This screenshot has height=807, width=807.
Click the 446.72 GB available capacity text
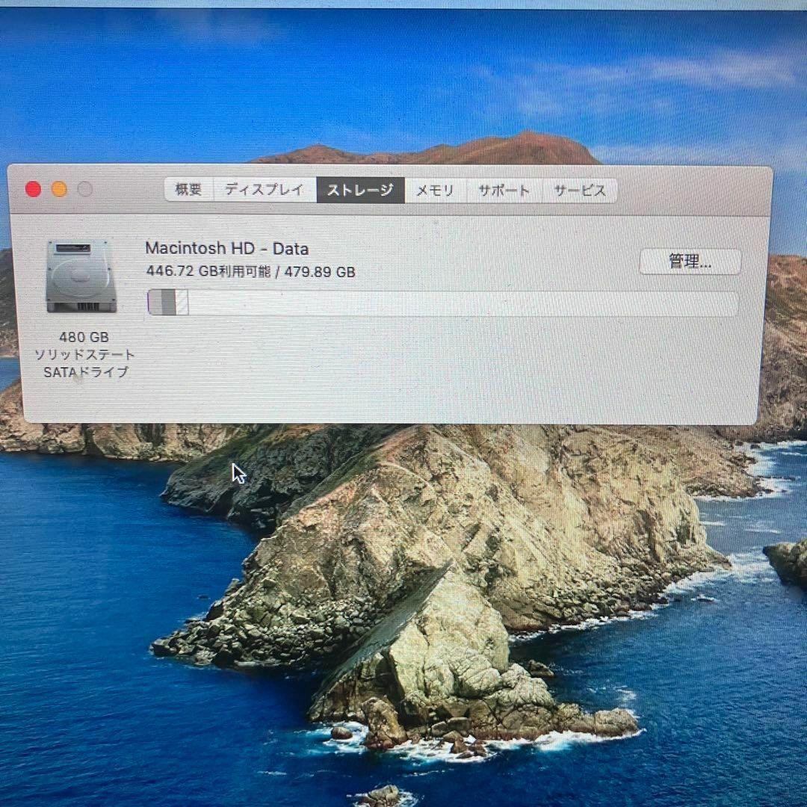250,271
